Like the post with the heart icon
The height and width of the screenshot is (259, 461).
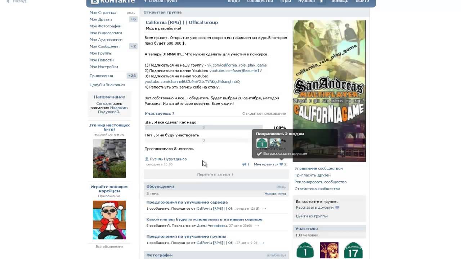point(281,164)
